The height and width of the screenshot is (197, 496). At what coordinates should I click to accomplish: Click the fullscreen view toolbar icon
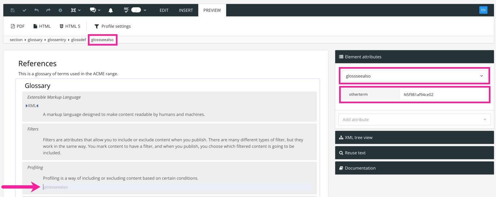click(x=74, y=10)
